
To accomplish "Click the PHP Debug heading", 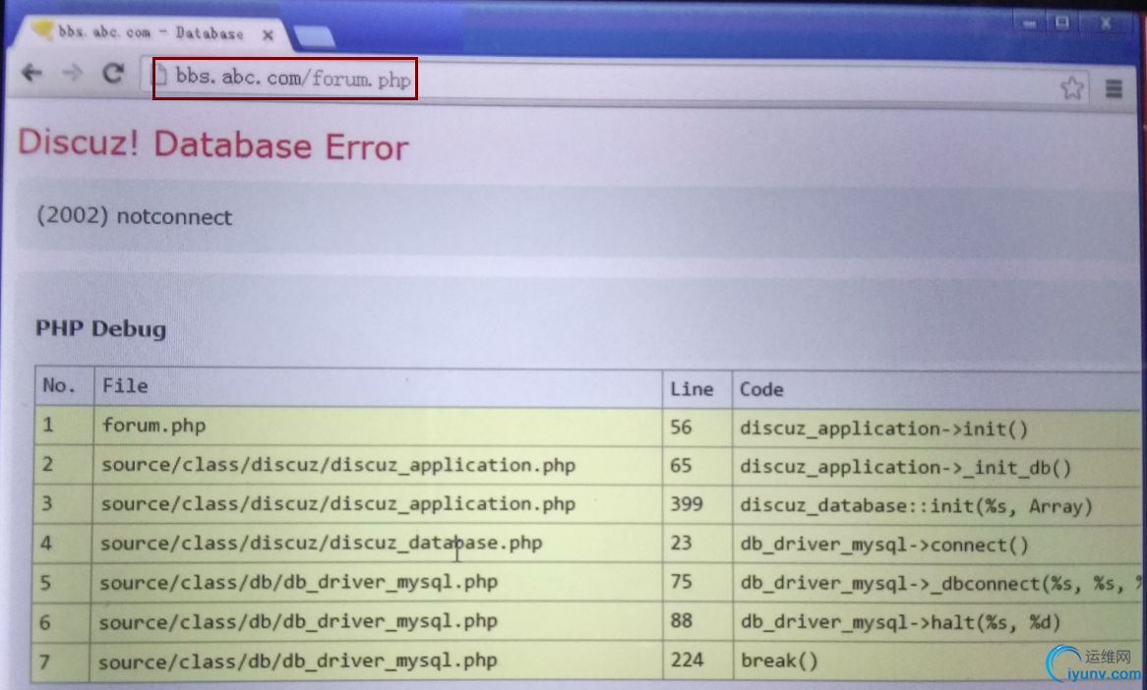I will 101,328.
